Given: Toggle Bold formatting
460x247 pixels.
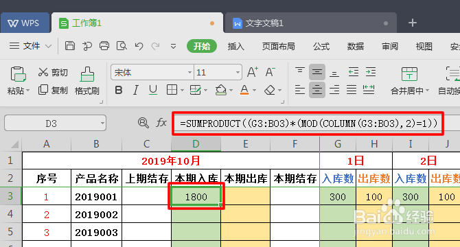Looking at the screenshot, I should pos(119,91).
